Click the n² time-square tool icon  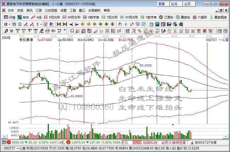click(59, 31)
